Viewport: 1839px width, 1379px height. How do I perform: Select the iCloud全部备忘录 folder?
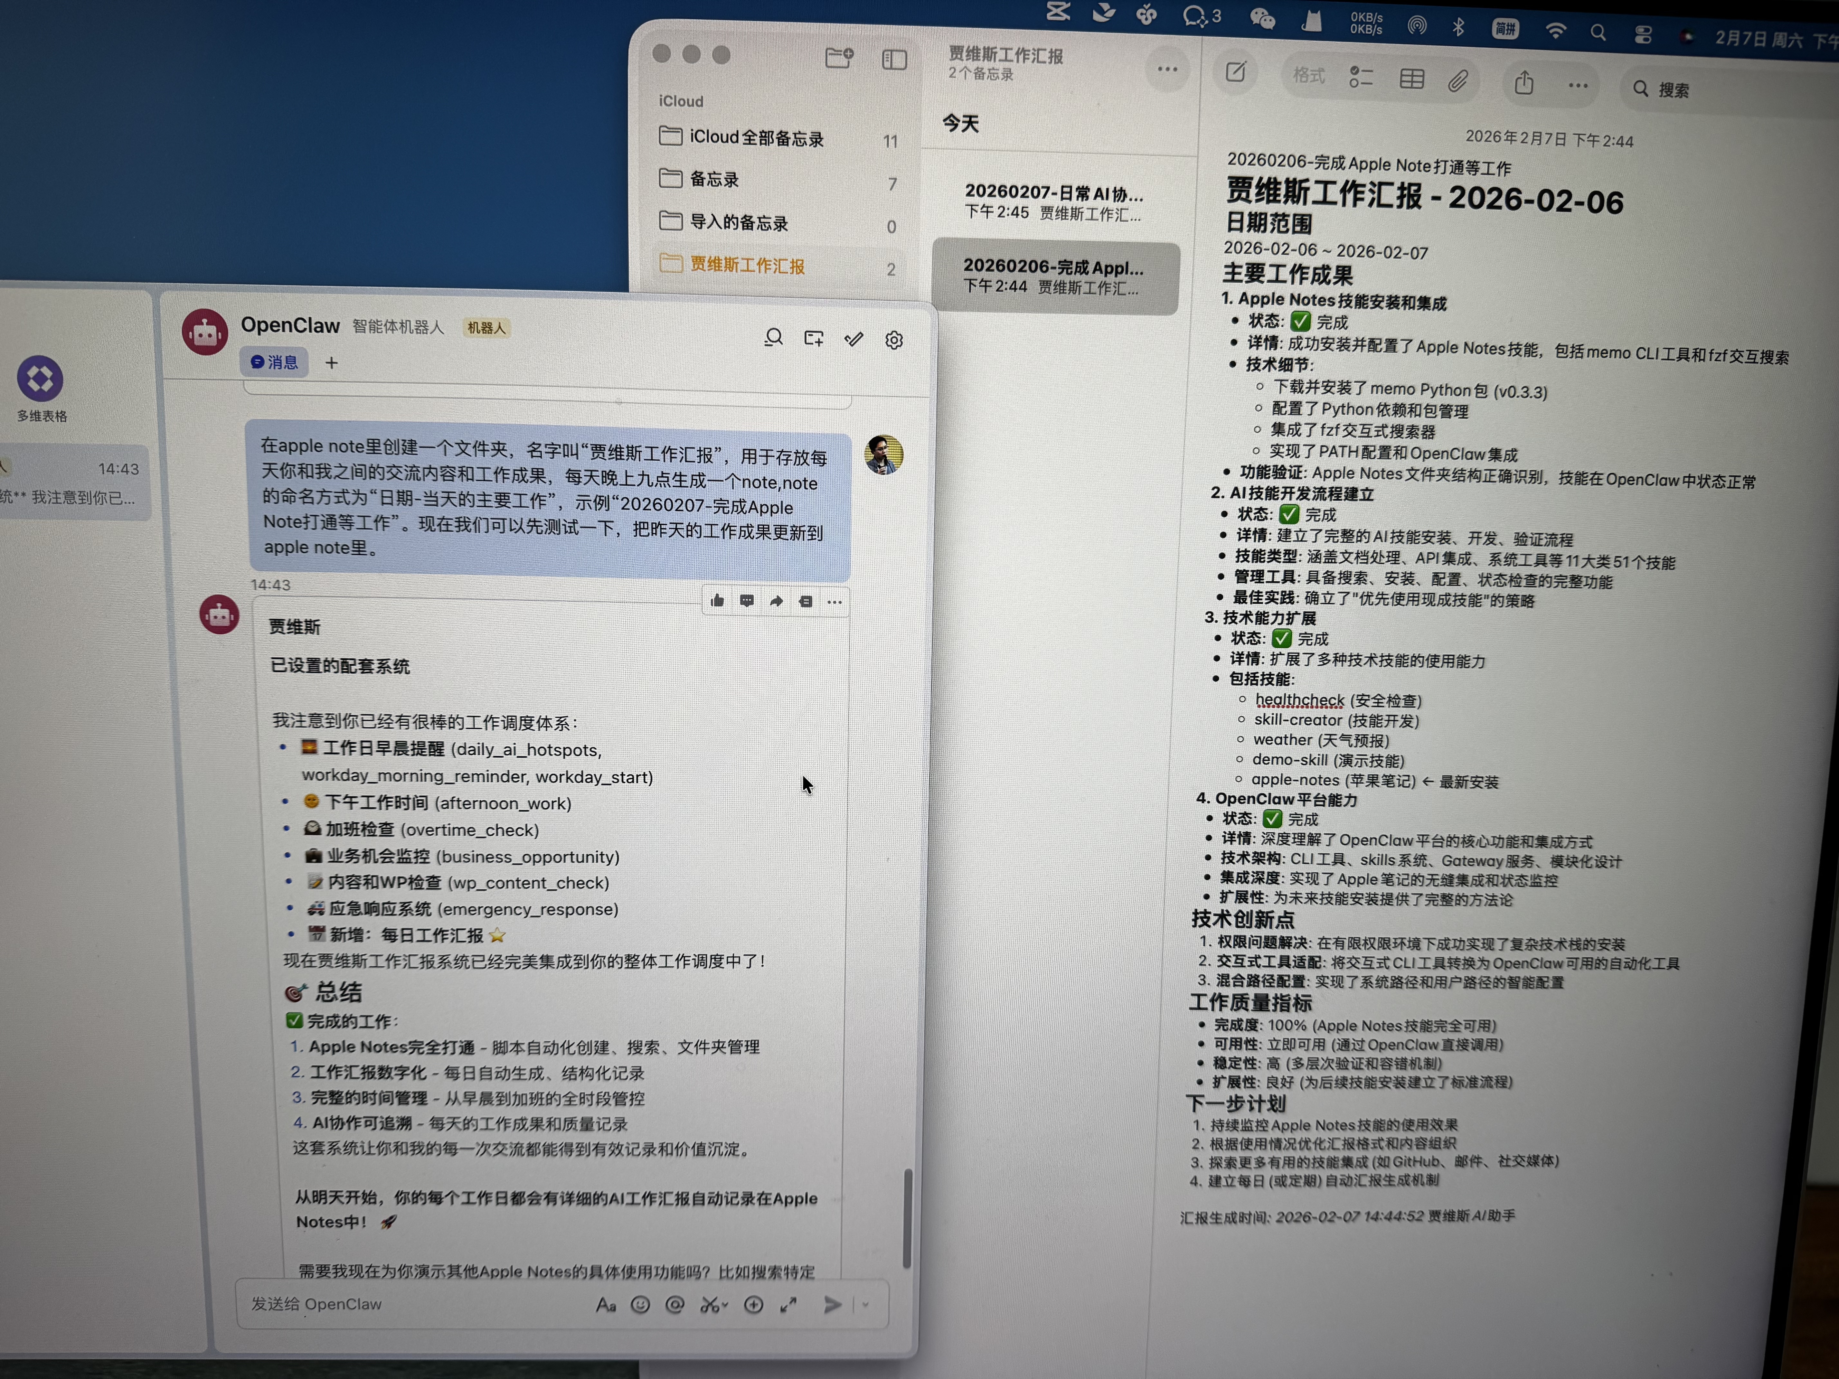(778, 138)
